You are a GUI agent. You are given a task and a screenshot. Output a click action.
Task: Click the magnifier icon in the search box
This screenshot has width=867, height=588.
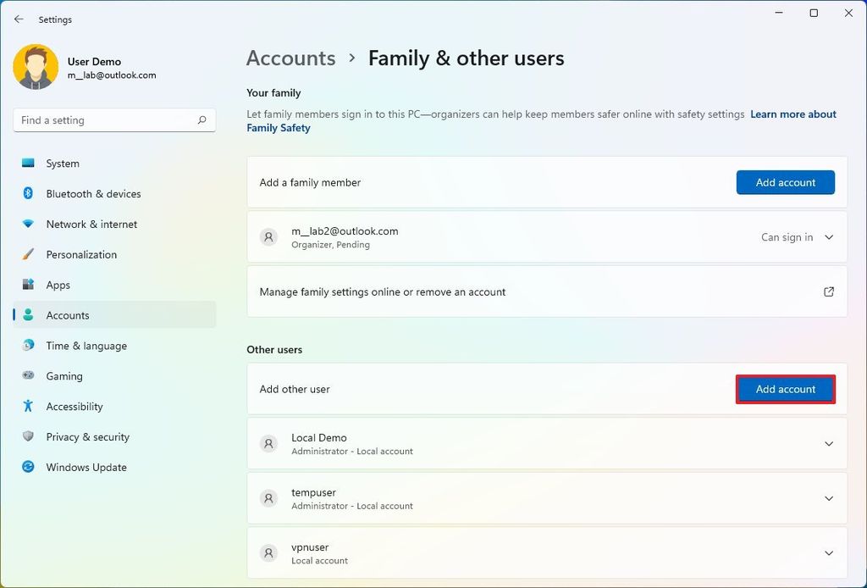pos(202,119)
